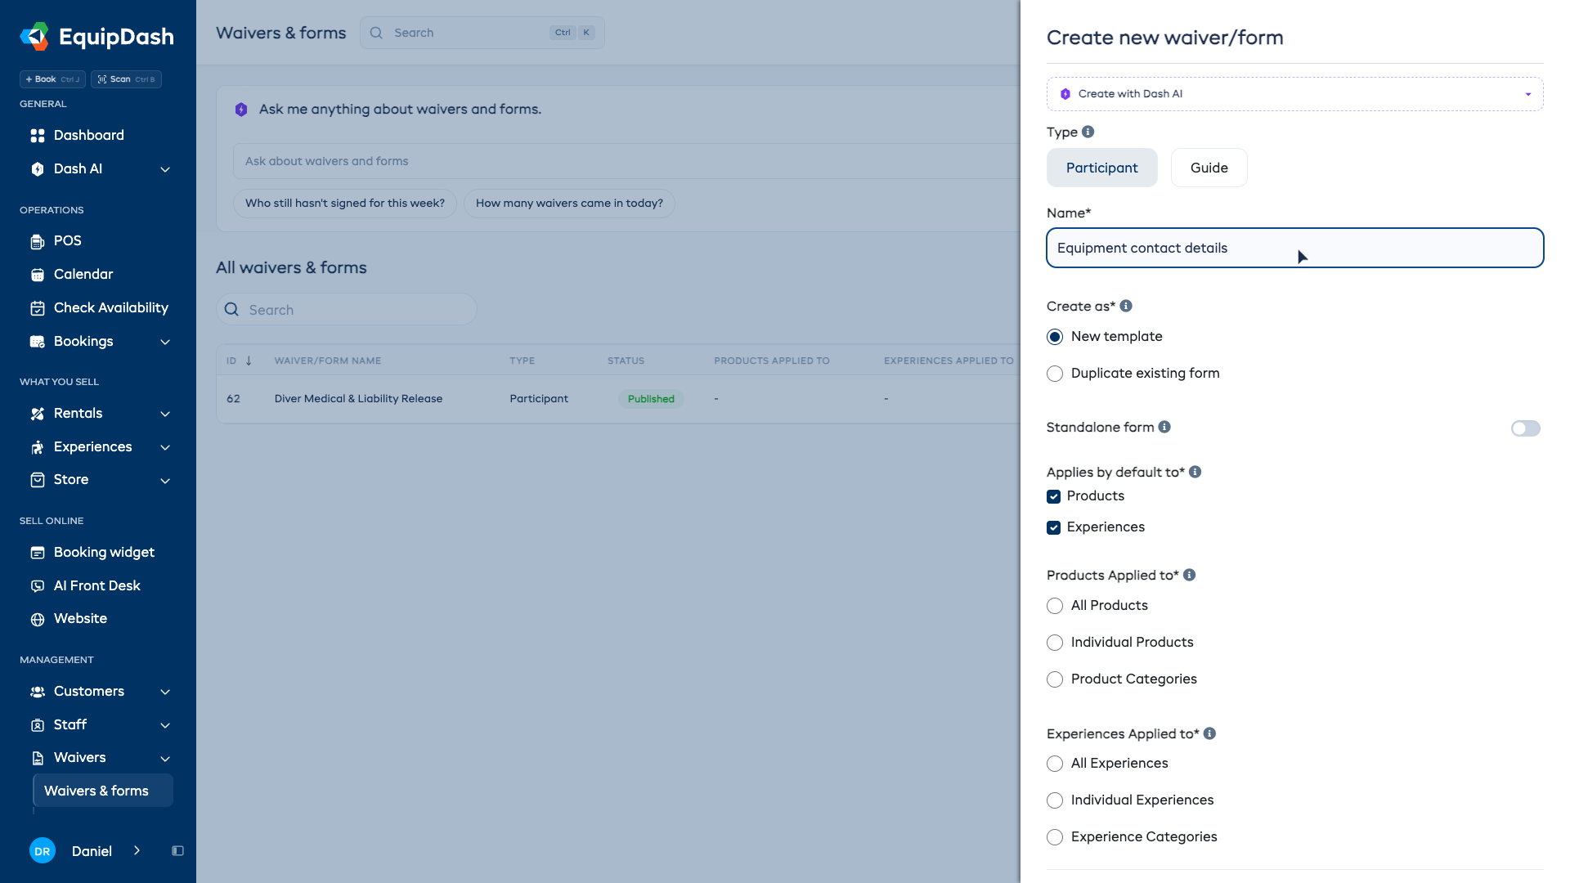Expand the Staff sidebar menu

(165, 725)
